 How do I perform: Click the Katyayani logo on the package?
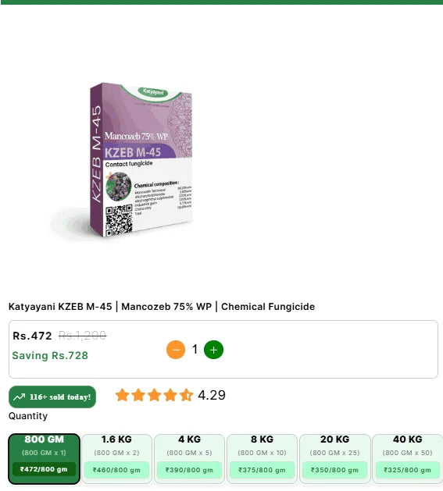153,92
